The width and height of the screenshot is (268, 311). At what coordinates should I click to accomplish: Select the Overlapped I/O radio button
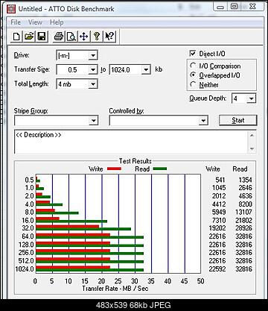tap(193, 75)
